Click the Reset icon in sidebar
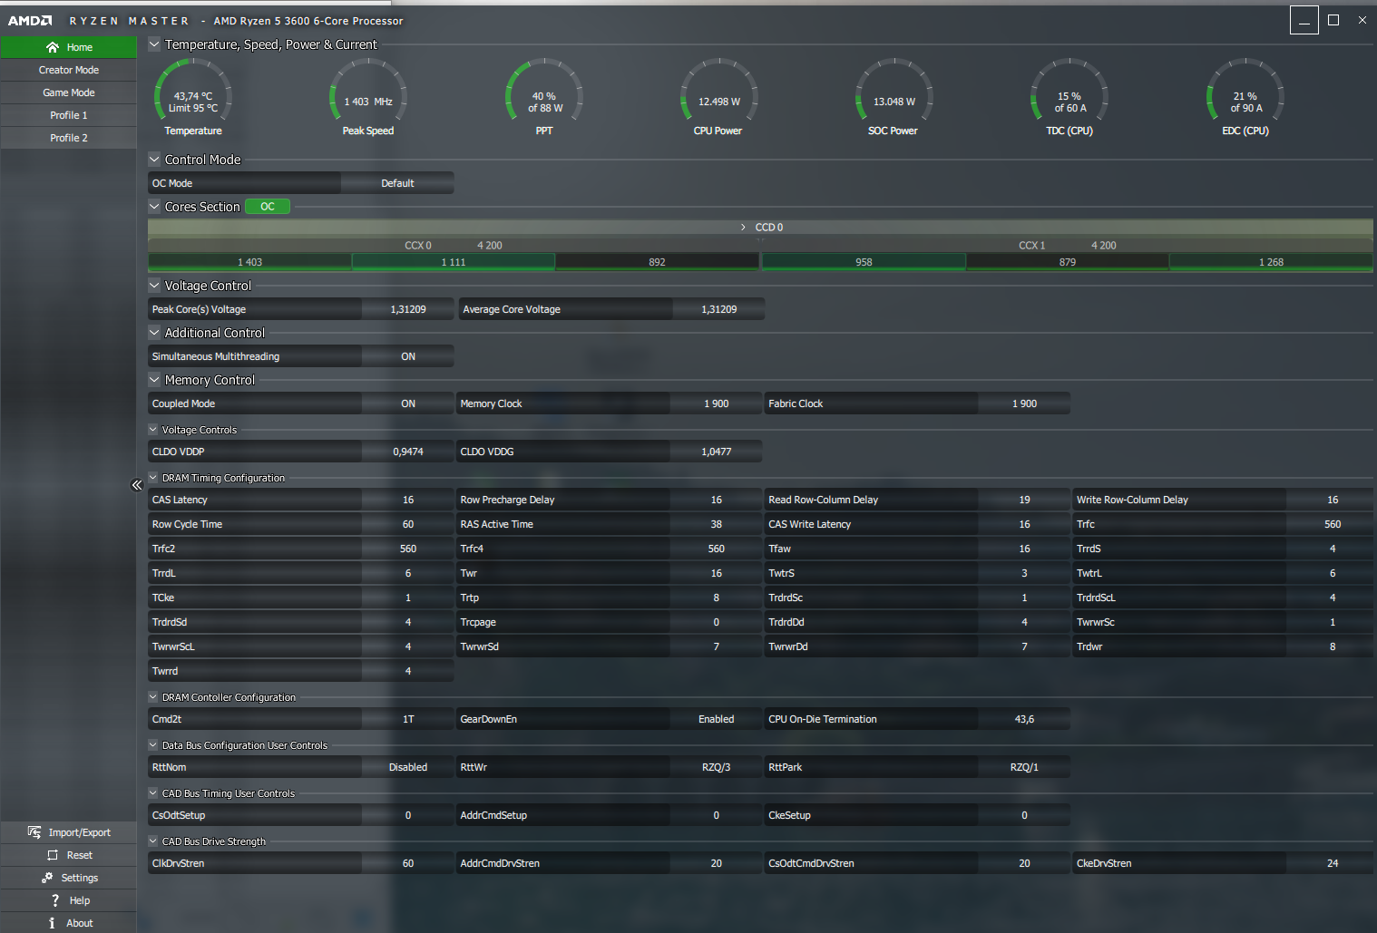Viewport: 1377px width, 933px height. (53, 855)
